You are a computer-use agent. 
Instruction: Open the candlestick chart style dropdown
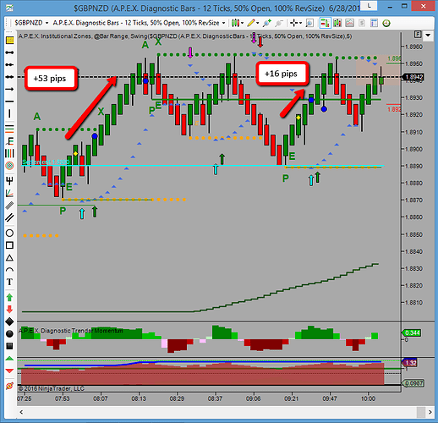(x=238, y=23)
